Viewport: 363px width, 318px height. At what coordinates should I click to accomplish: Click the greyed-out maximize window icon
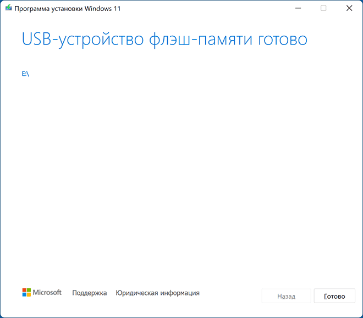(x=323, y=8)
